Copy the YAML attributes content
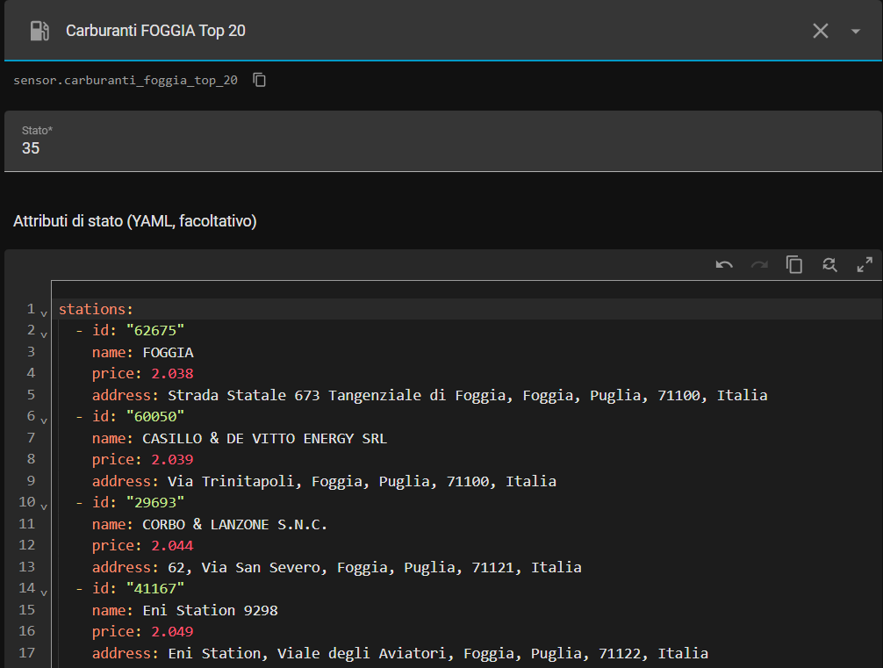Image resolution: width=883 pixels, height=668 pixels. tap(794, 264)
